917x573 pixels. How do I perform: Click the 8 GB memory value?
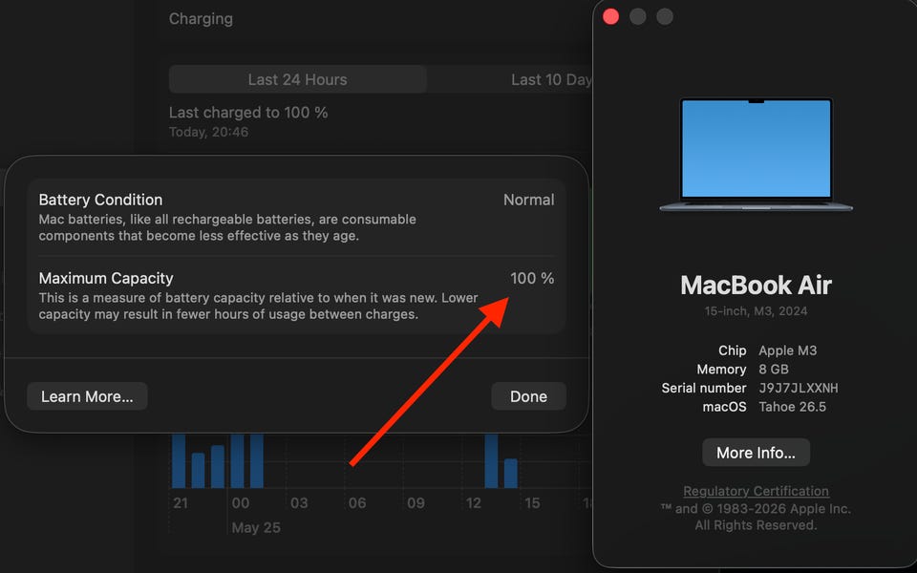point(774,370)
